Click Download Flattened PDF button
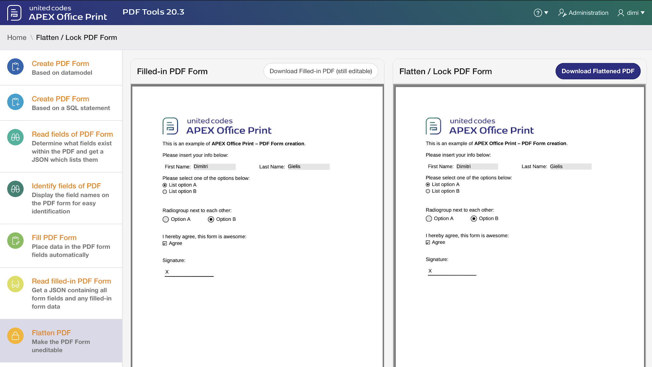 [x=598, y=71]
